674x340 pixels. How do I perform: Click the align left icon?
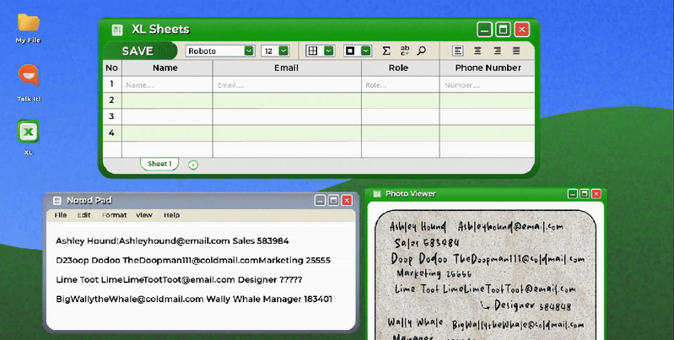click(x=458, y=51)
